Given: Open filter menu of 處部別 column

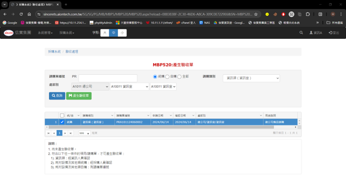Looking at the screenshot, I should point(261,116).
